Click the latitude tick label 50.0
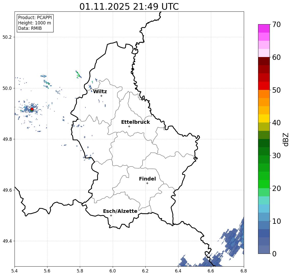292x276 pixels. 7,88
